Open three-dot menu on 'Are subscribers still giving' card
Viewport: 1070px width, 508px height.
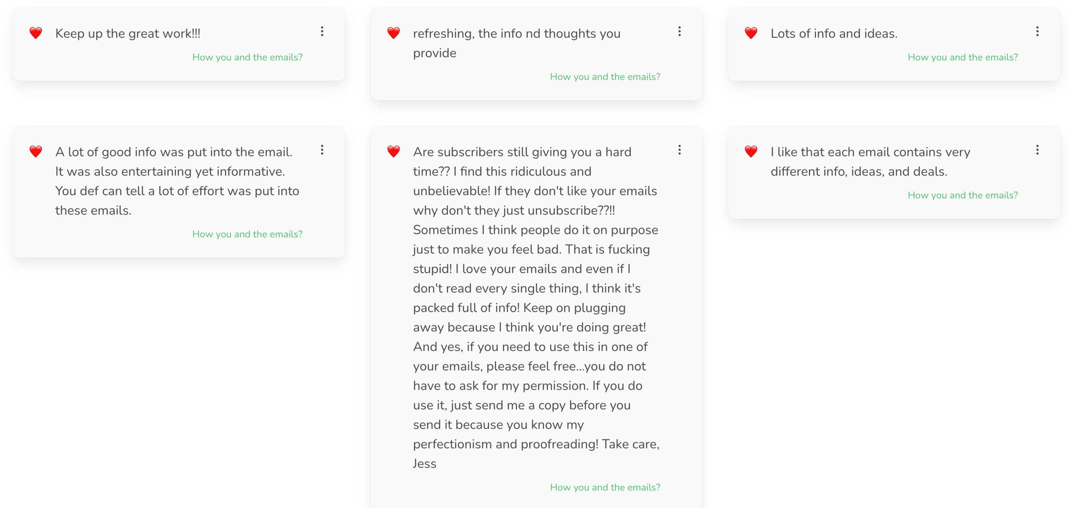(679, 150)
